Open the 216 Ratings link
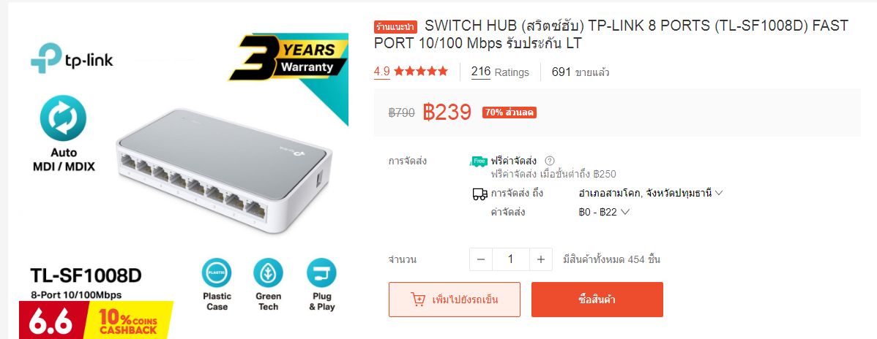Image resolution: width=877 pixels, height=339 pixels. pos(500,72)
